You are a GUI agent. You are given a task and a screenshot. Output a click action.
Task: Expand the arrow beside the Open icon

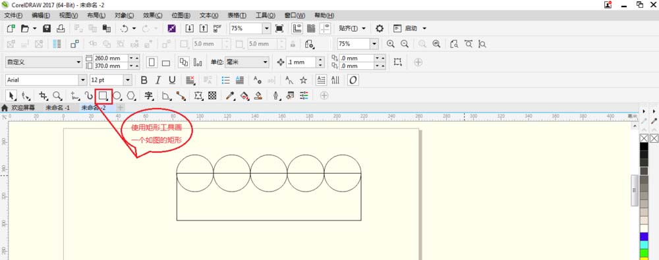[x=34, y=28]
